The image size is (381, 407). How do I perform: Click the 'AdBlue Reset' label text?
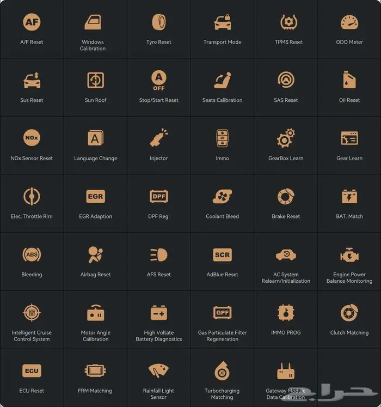[x=222, y=275]
